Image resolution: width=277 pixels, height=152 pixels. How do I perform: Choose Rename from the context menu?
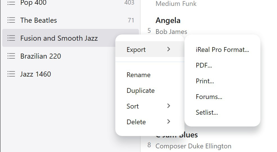(138, 75)
